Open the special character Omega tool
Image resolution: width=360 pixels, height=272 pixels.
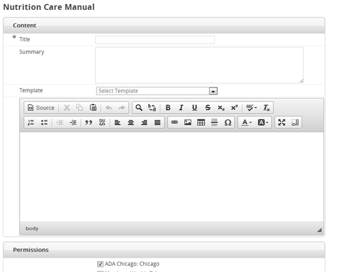click(228, 122)
